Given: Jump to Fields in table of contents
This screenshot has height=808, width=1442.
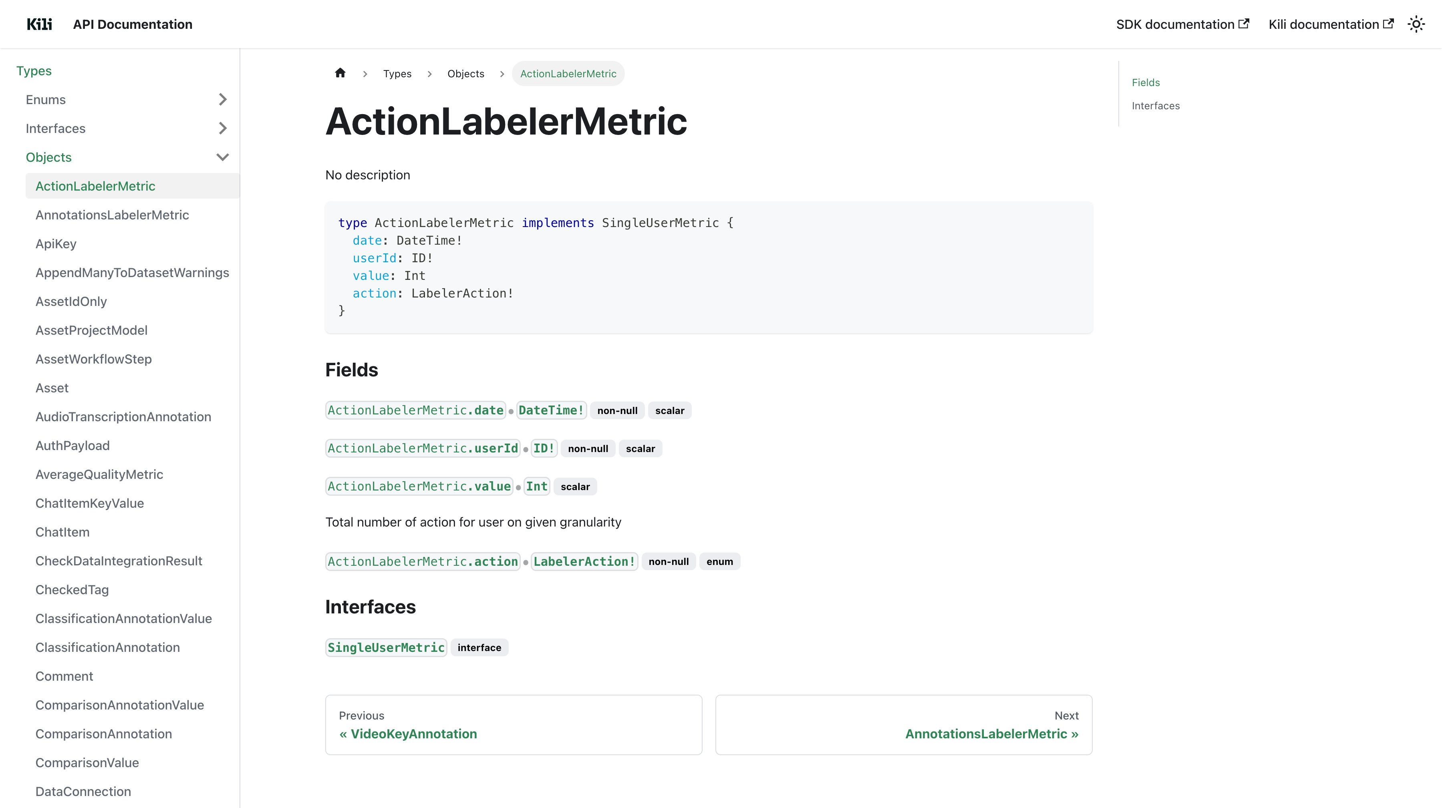Looking at the screenshot, I should click(x=1145, y=82).
